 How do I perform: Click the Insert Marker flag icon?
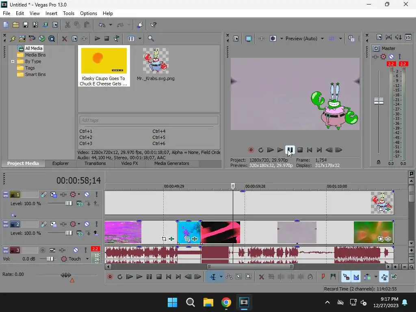click(x=323, y=277)
